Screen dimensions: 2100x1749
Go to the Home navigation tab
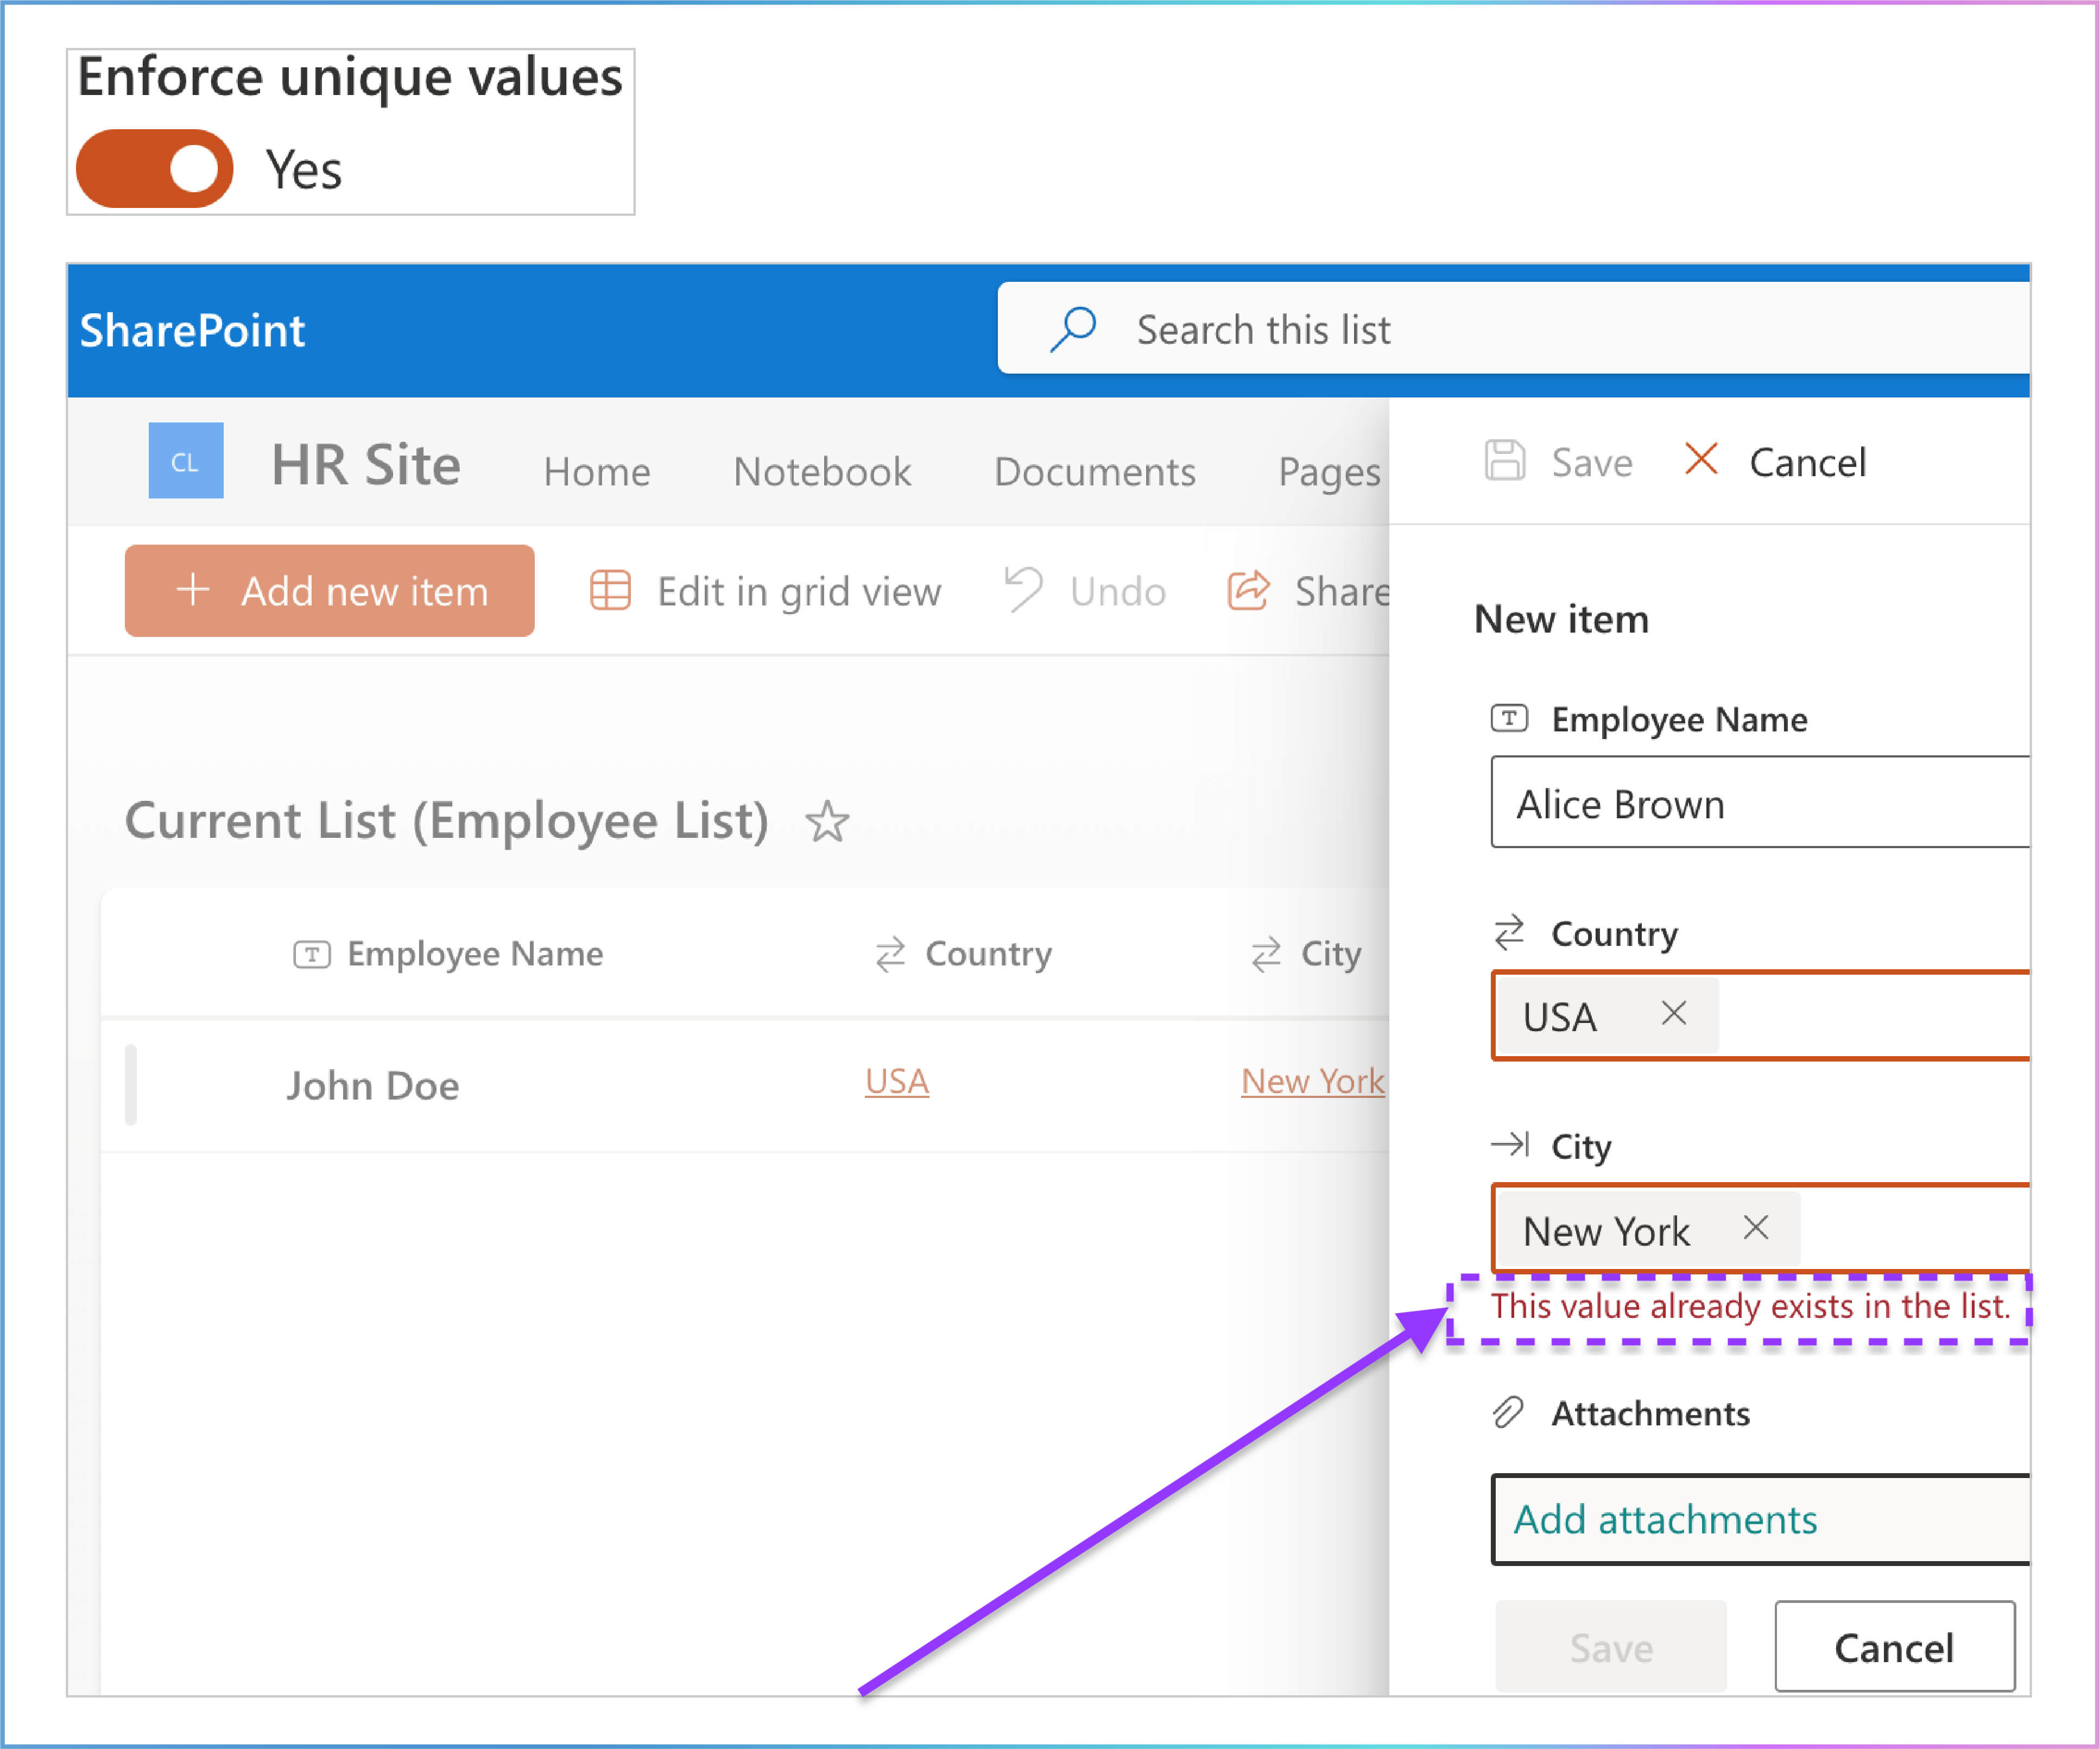597,471
